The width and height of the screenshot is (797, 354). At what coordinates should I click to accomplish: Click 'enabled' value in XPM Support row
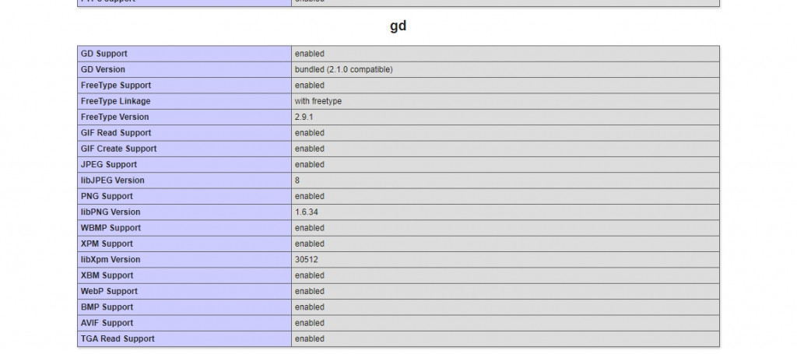(x=310, y=244)
